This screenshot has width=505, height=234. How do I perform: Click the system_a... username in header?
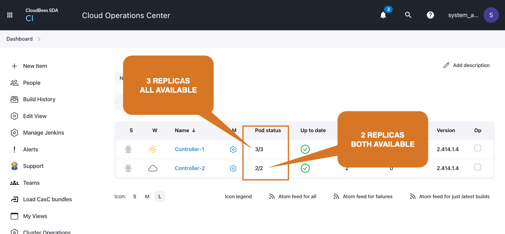(x=463, y=15)
